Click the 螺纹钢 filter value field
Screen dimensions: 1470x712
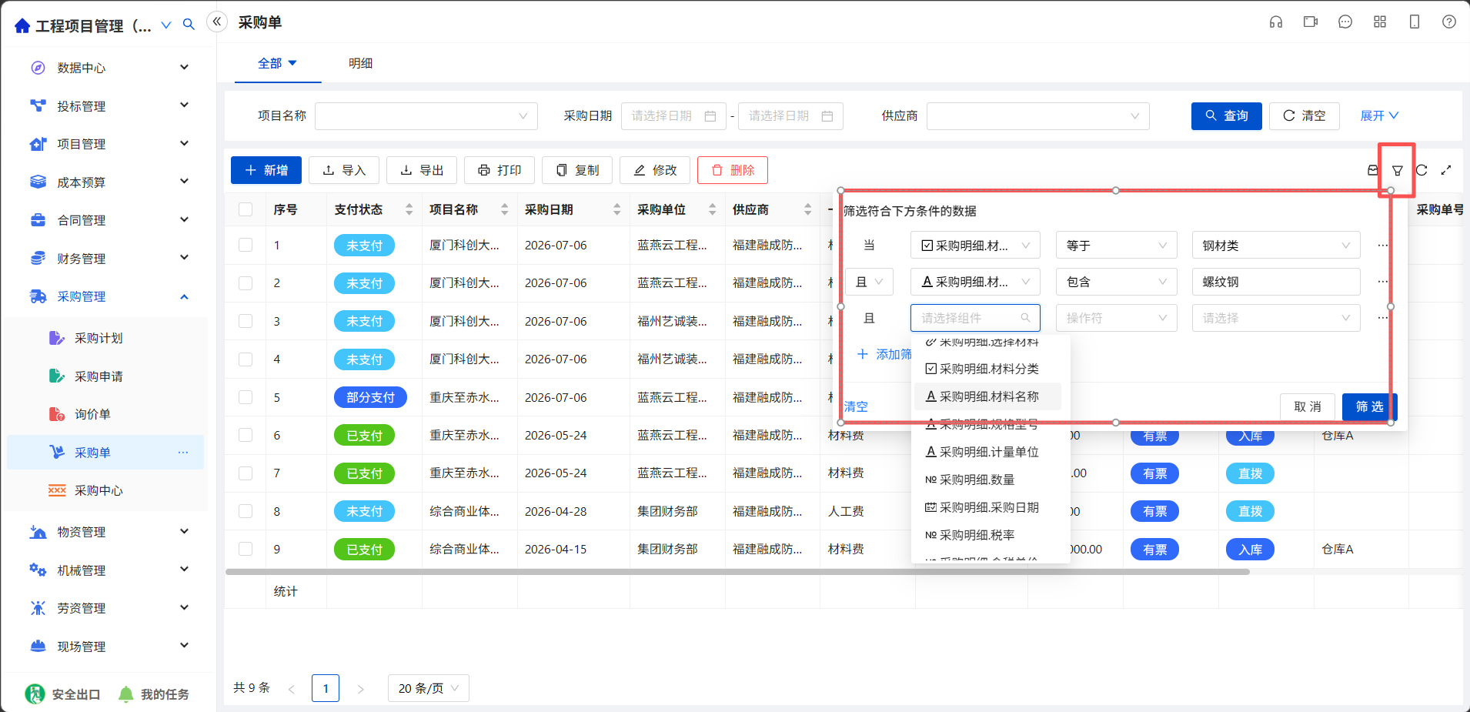click(1276, 282)
